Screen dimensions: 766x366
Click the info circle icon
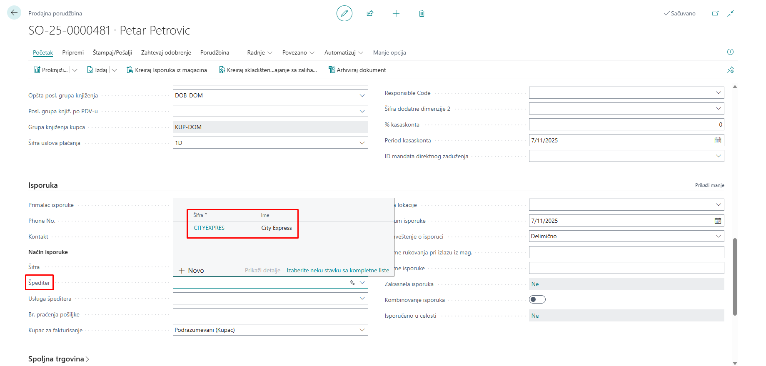click(730, 52)
